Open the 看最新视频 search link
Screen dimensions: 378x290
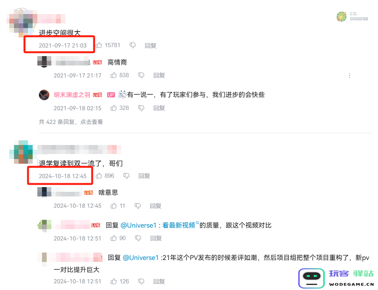(180, 225)
